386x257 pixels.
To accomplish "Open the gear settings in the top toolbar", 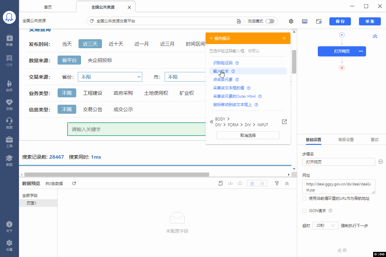I will coord(291,21).
